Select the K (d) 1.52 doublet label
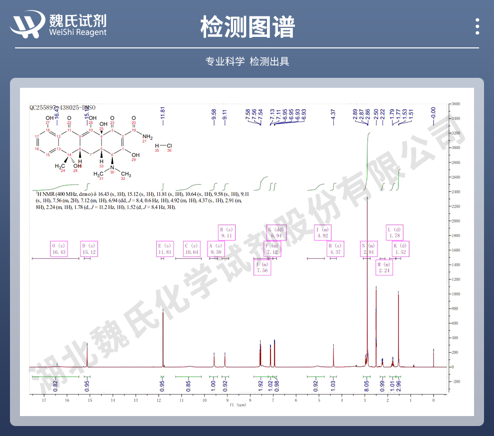The width and height of the screenshot is (494, 436). (x=400, y=249)
